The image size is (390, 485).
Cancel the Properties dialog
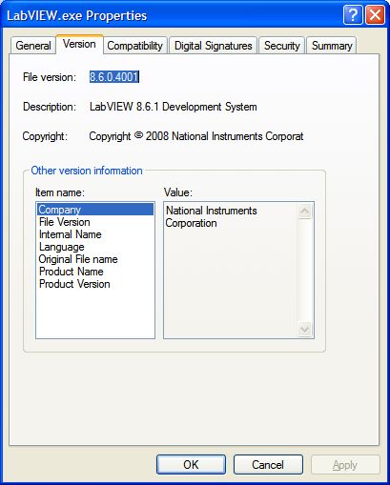(268, 465)
